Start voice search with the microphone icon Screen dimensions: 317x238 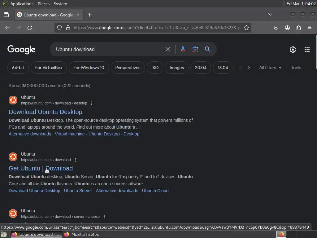click(183, 49)
